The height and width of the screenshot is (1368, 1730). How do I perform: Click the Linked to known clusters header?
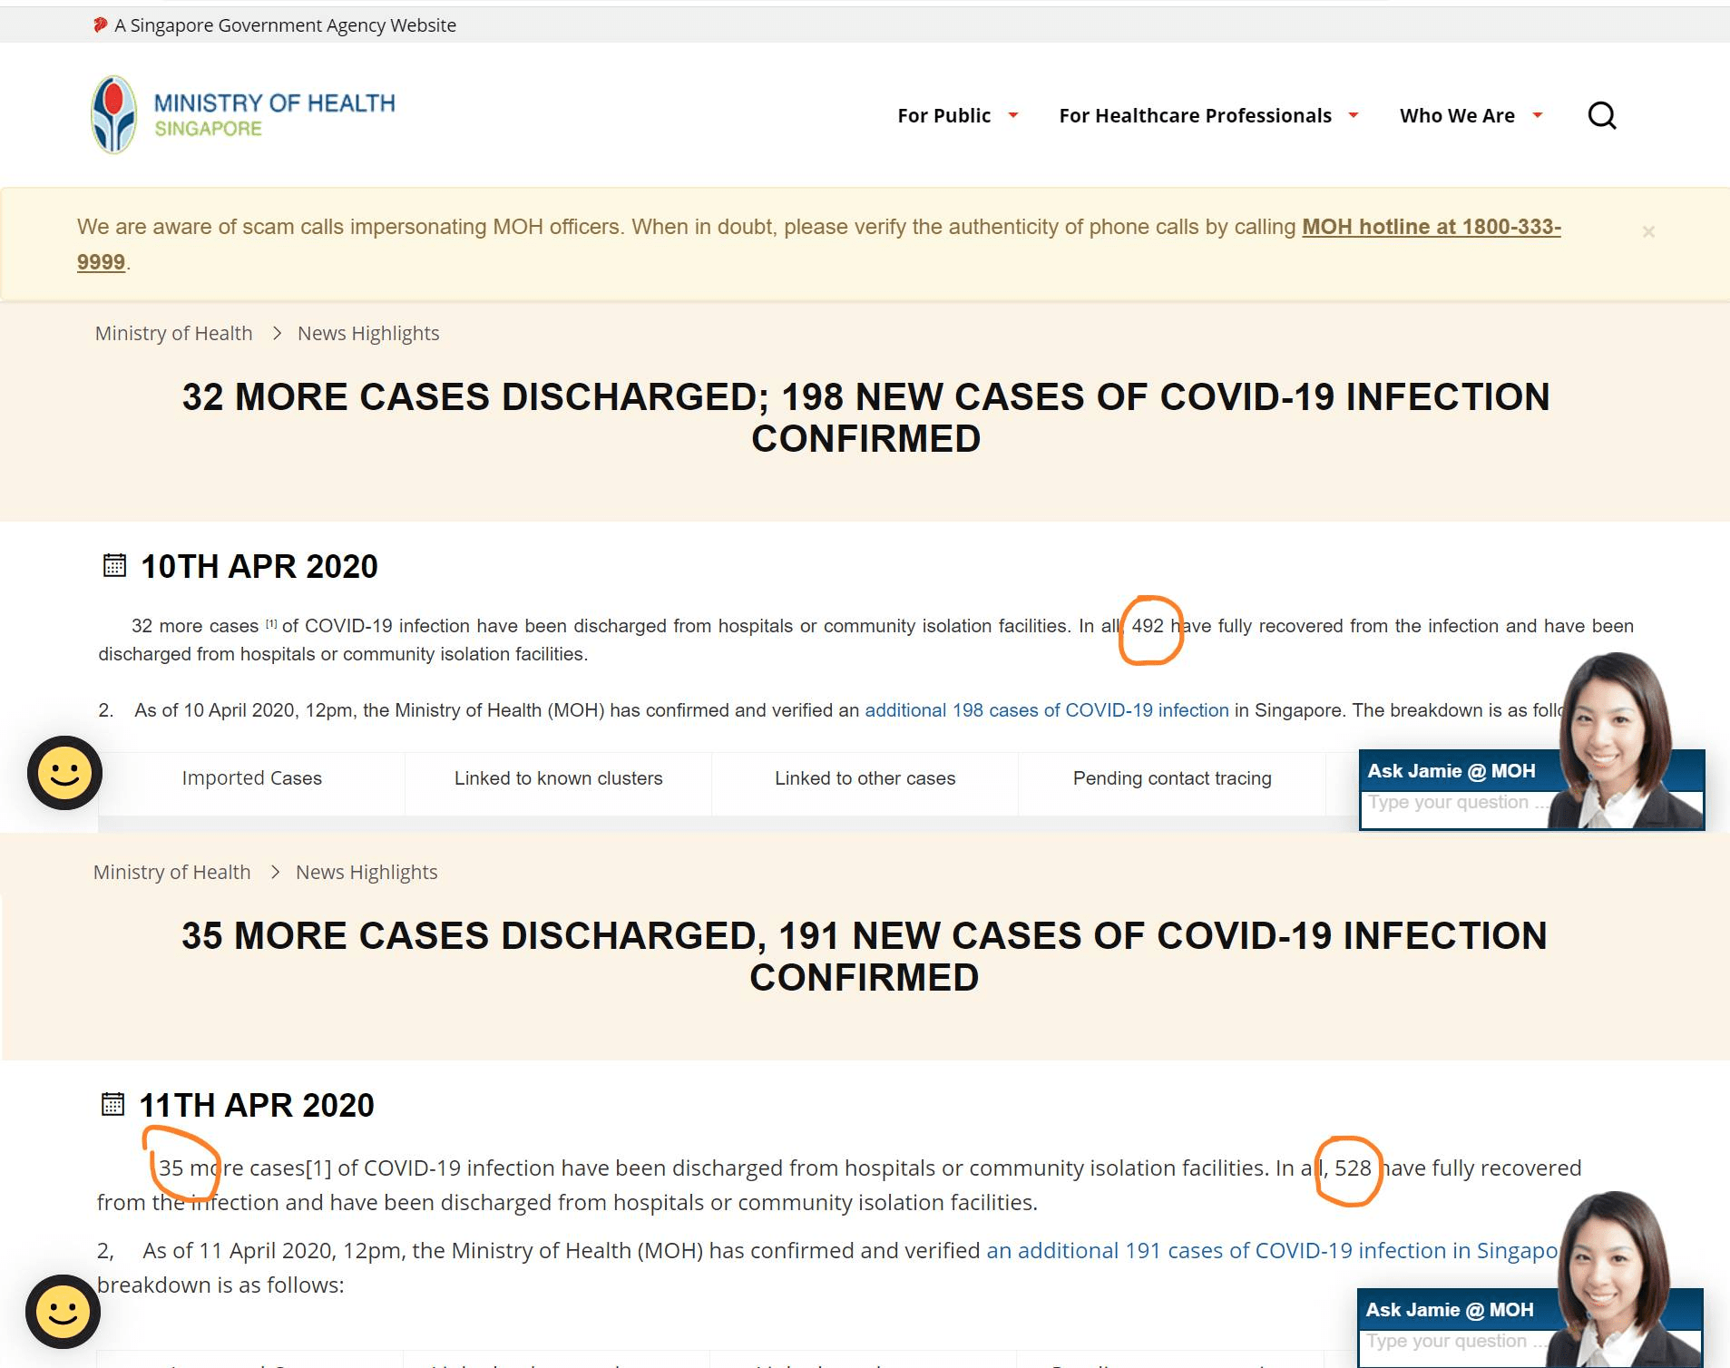coord(559,778)
